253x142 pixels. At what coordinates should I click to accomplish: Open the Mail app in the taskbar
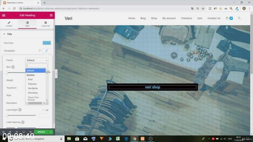(x=85, y=138)
